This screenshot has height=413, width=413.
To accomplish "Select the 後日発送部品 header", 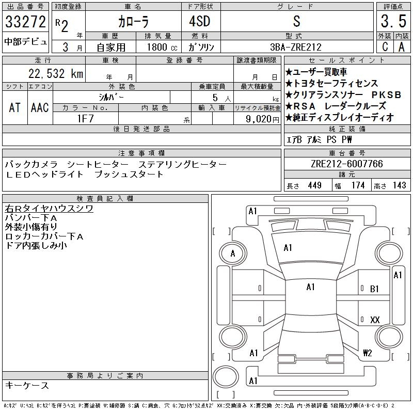I will click(x=141, y=129).
